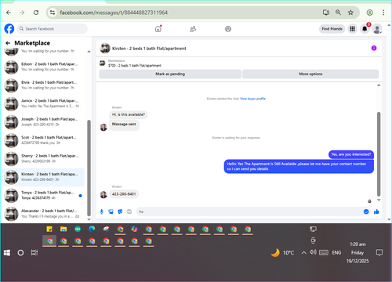
Task: Click the chat list scroll-up arrow
Action: point(89,52)
